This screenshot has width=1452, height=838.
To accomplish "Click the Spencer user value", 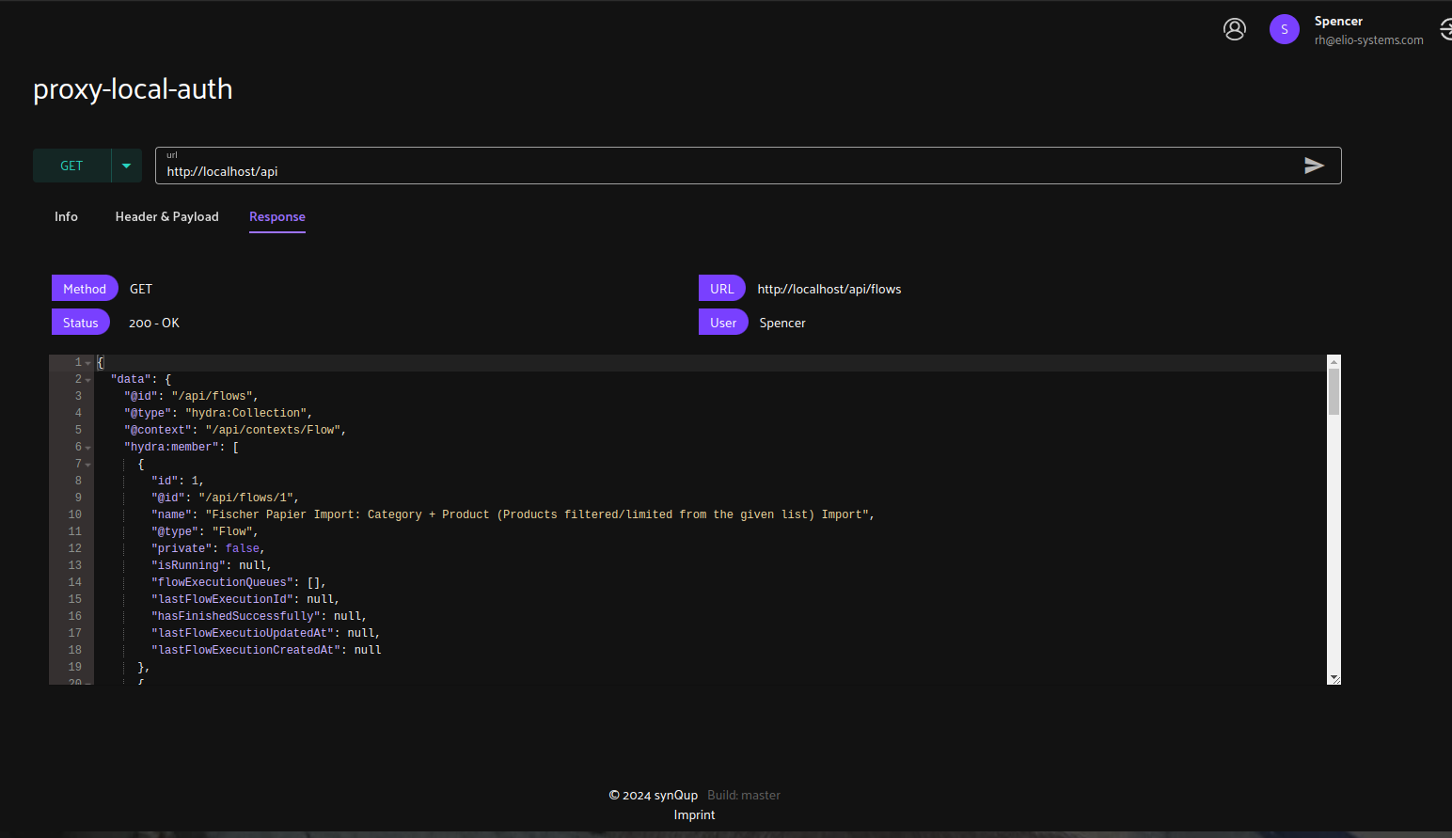I will coord(782,323).
